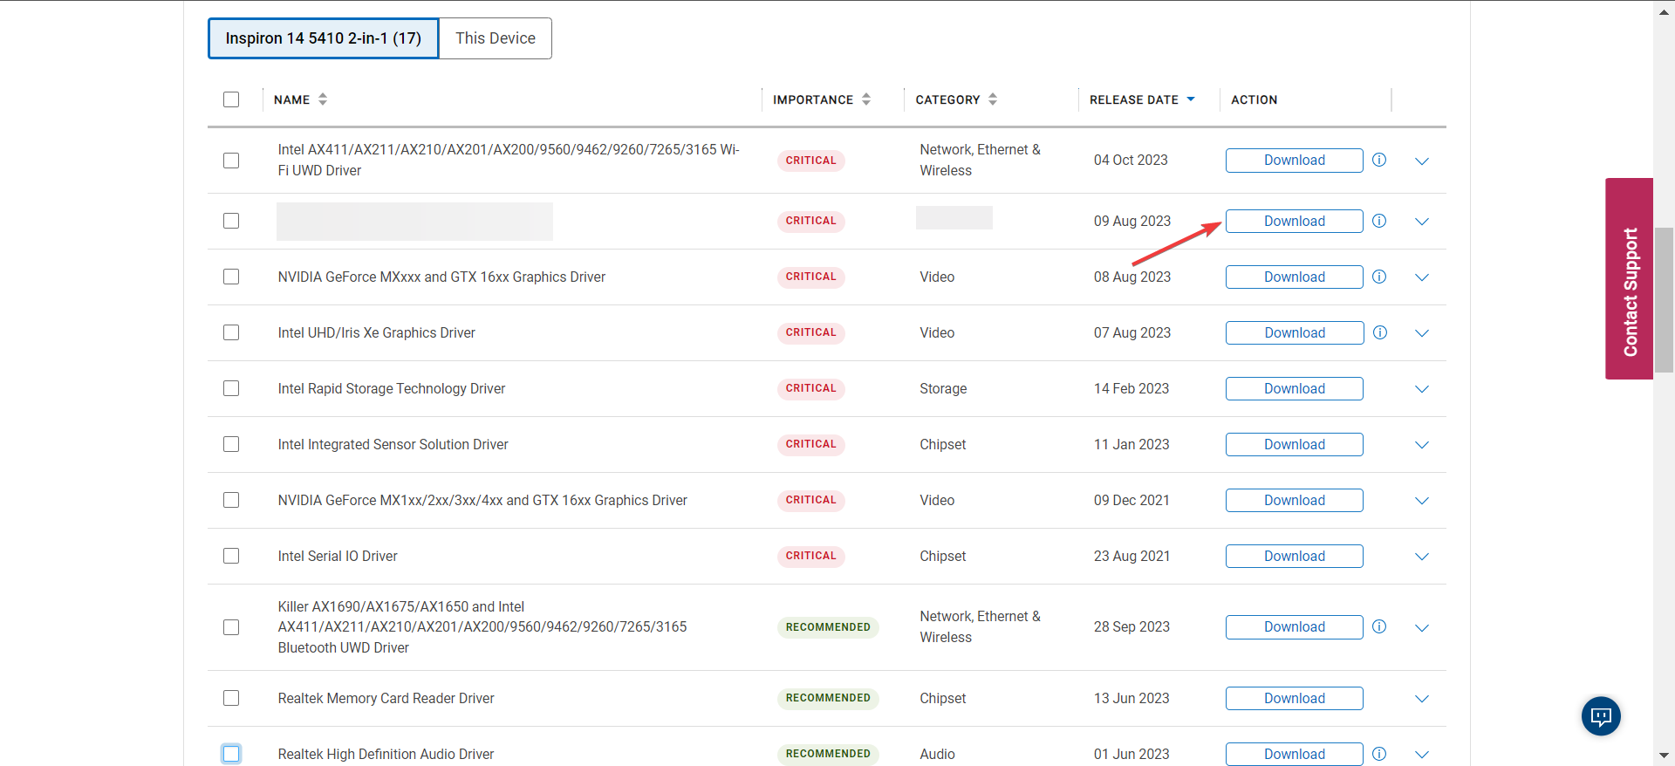Download Realtek Memory Card Reader Driver
1675x766 pixels.
point(1295,699)
